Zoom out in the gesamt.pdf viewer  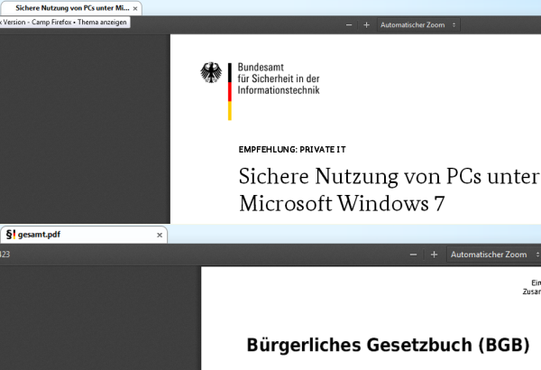413,254
